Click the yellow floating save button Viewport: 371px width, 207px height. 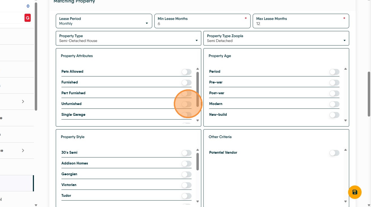[x=355, y=192]
